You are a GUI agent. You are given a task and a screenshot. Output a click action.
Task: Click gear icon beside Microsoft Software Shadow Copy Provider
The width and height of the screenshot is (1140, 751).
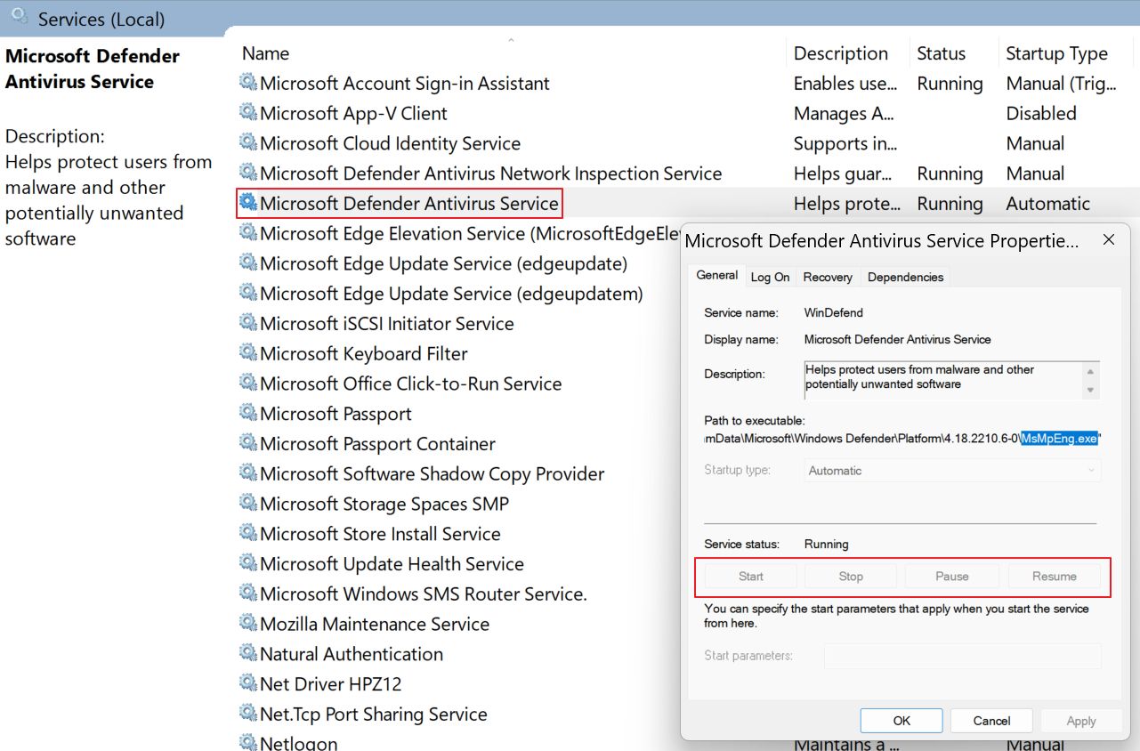[248, 473]
